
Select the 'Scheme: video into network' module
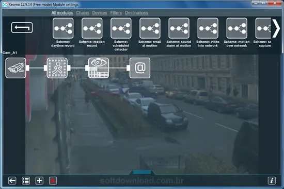tap(208, 28)
